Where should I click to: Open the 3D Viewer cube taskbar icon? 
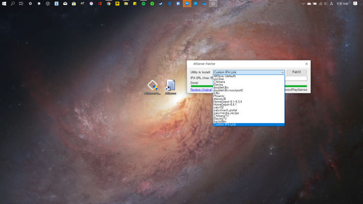pos(48,3)
